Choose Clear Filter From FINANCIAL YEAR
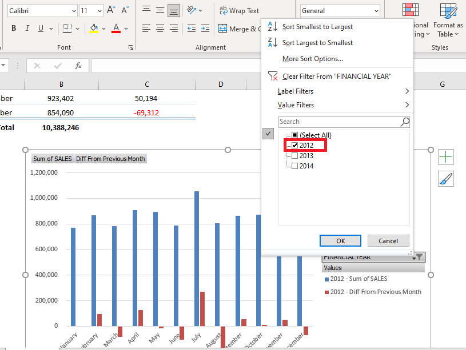The image size is (466, 350). [x=336, y=77]
